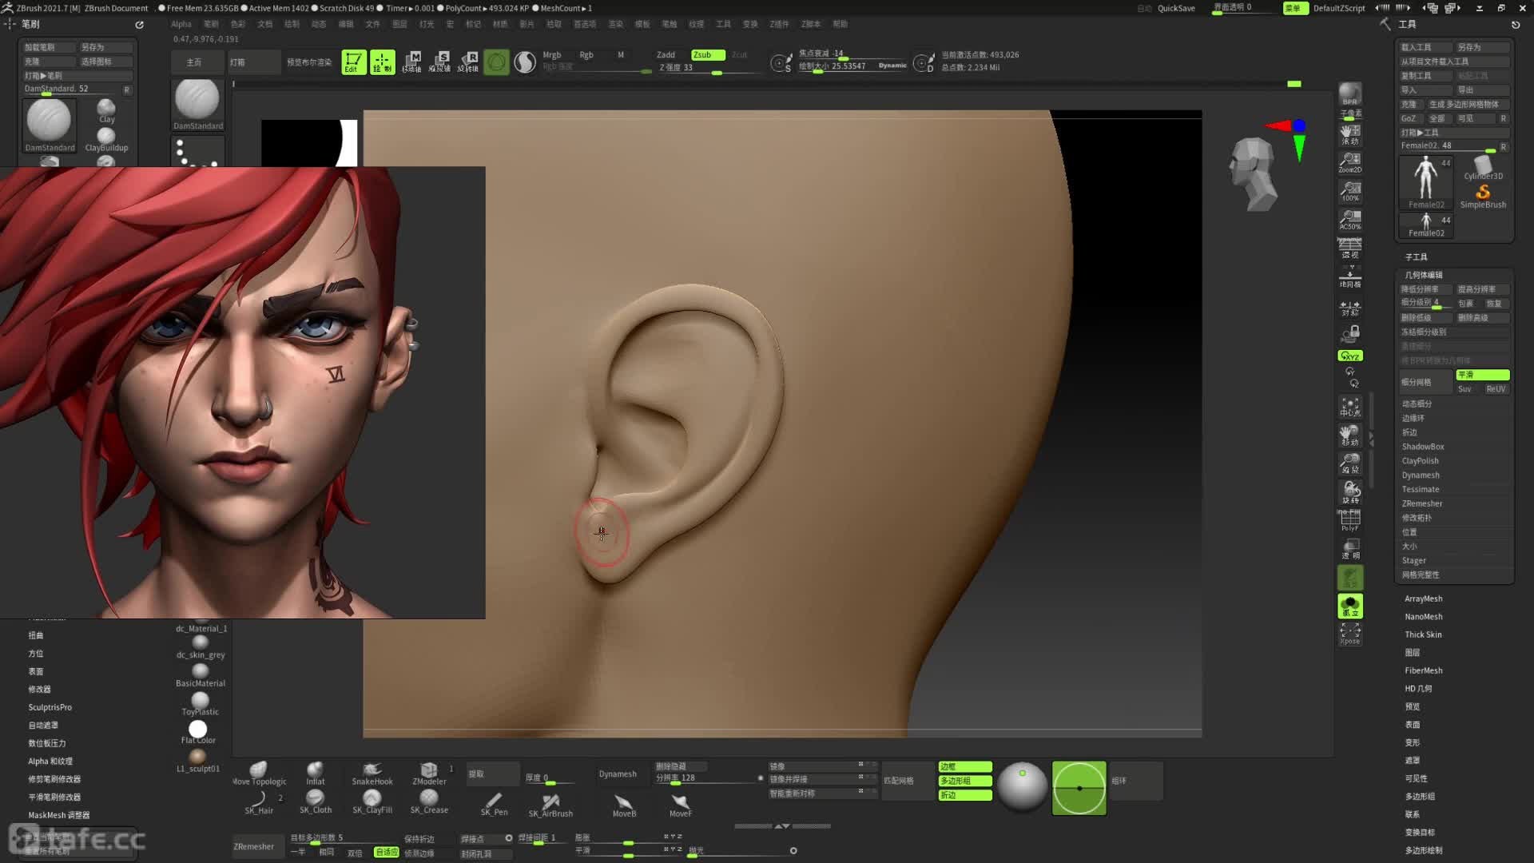
Task: Expand the ZRemesher section in tool panel
Action: 1422,504
